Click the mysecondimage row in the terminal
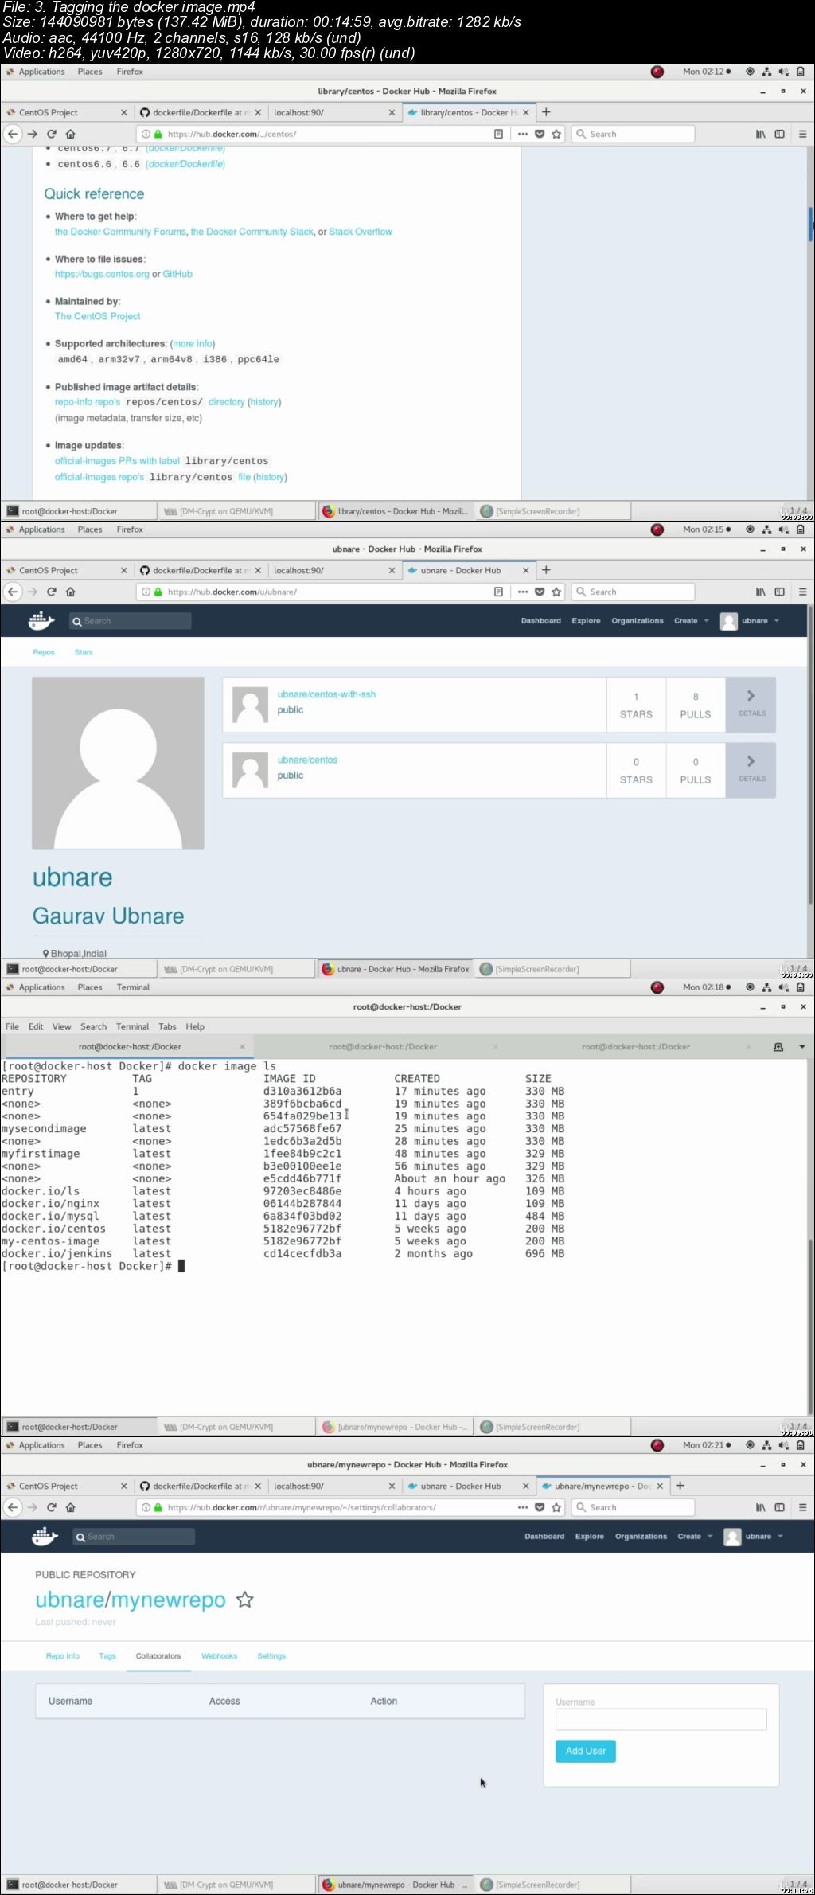Image resolution: width=815 pixels, height=1895 pixels. 283,1128
